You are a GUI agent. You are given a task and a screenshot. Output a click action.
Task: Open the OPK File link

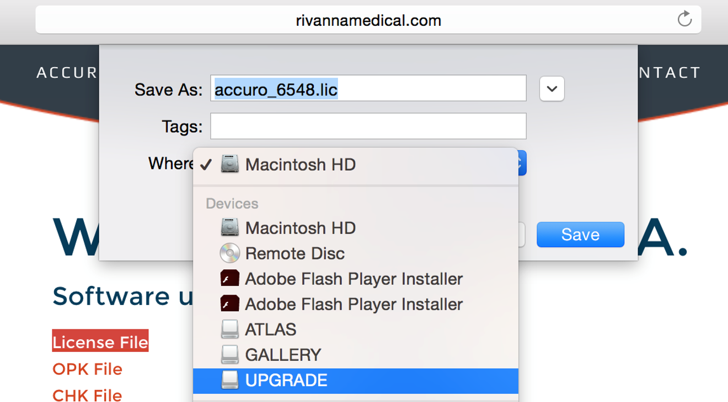click(x=87, y=369)
